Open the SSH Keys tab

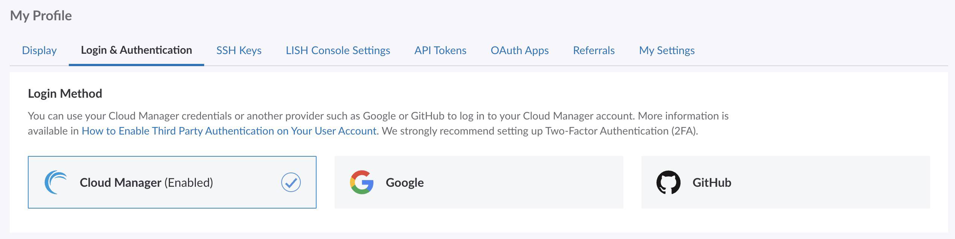239,50
